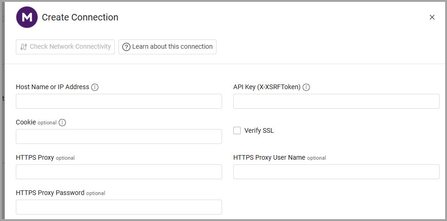Select the HTTPS Proxy User Name field
The width and height of the screenshot is (447, 221).
tap(336, 172)
